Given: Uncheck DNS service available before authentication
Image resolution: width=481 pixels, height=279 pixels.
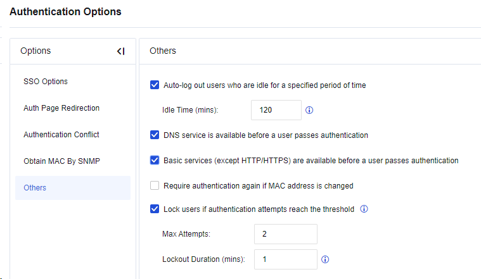Looking at the screenshot, I should click(x=155, y=135).
